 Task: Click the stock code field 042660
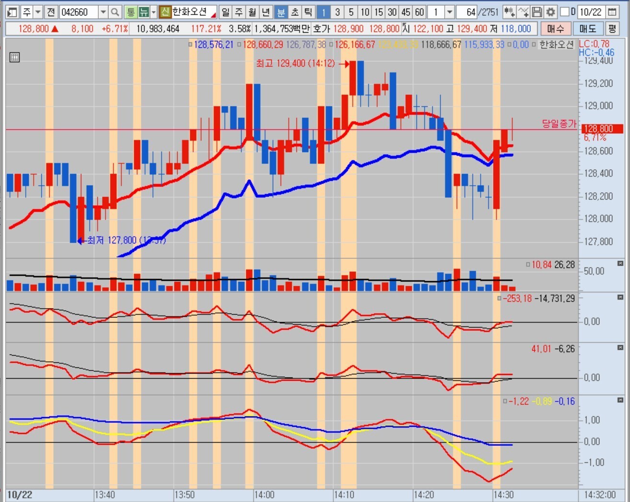[x=79, y=12]
